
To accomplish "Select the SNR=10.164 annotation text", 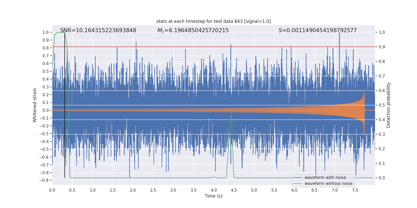I will coord(98,30).
